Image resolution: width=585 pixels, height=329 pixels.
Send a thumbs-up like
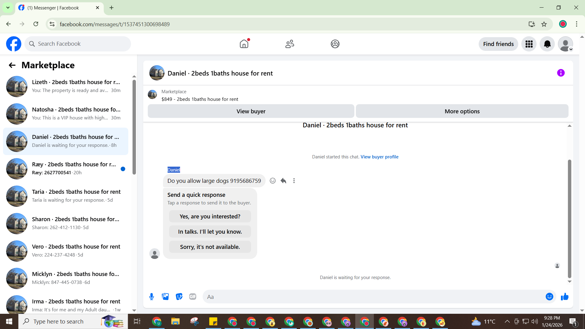click(x=565, y=297)
